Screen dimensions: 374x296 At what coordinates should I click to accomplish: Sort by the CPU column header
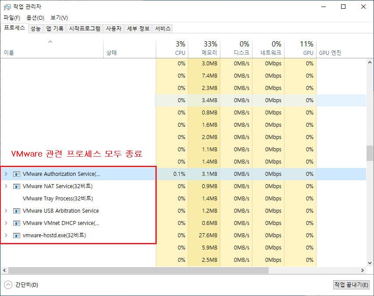pos(172,49)
